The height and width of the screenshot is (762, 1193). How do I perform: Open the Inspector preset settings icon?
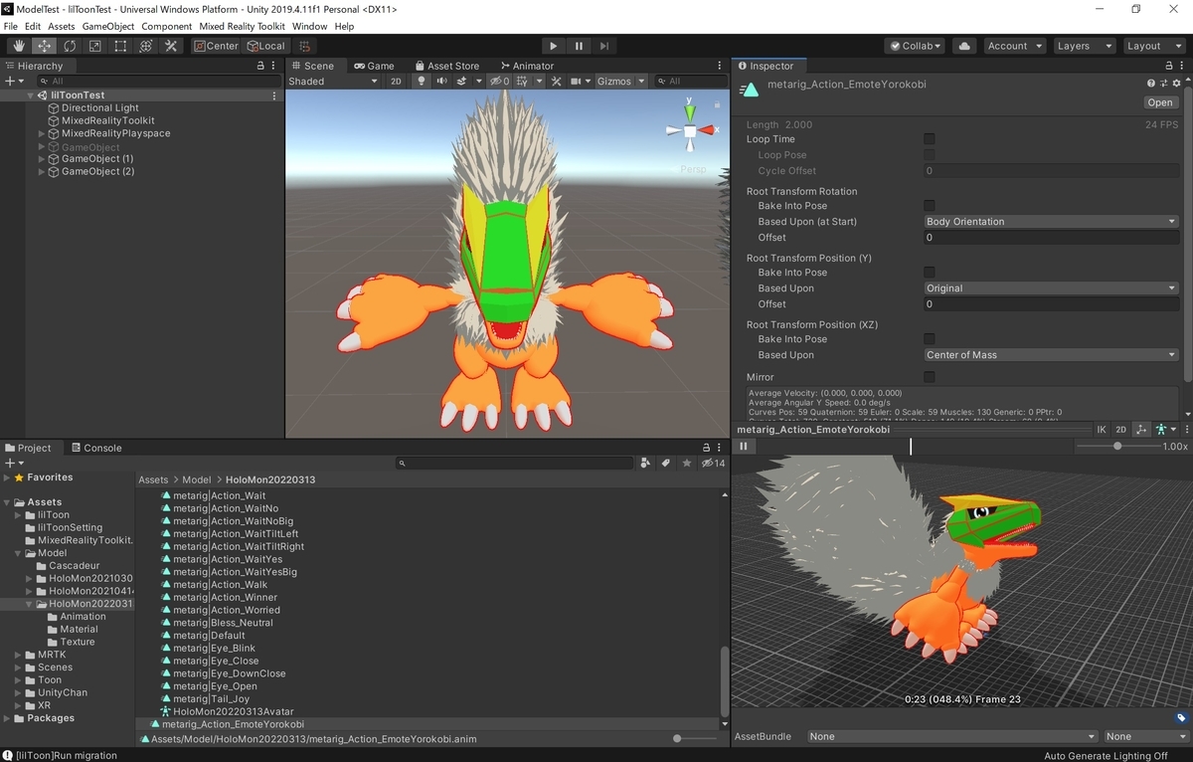coord(1163,84)
